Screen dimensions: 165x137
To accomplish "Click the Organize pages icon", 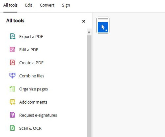I will click(12, 89).
